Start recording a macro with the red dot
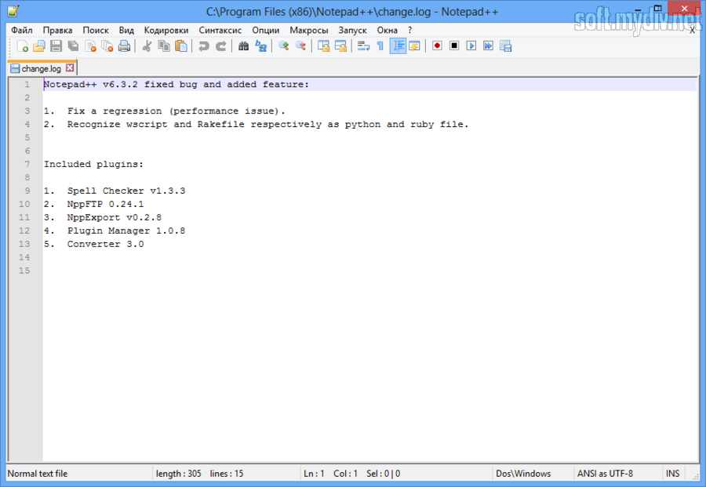 [x=437, y=46]
